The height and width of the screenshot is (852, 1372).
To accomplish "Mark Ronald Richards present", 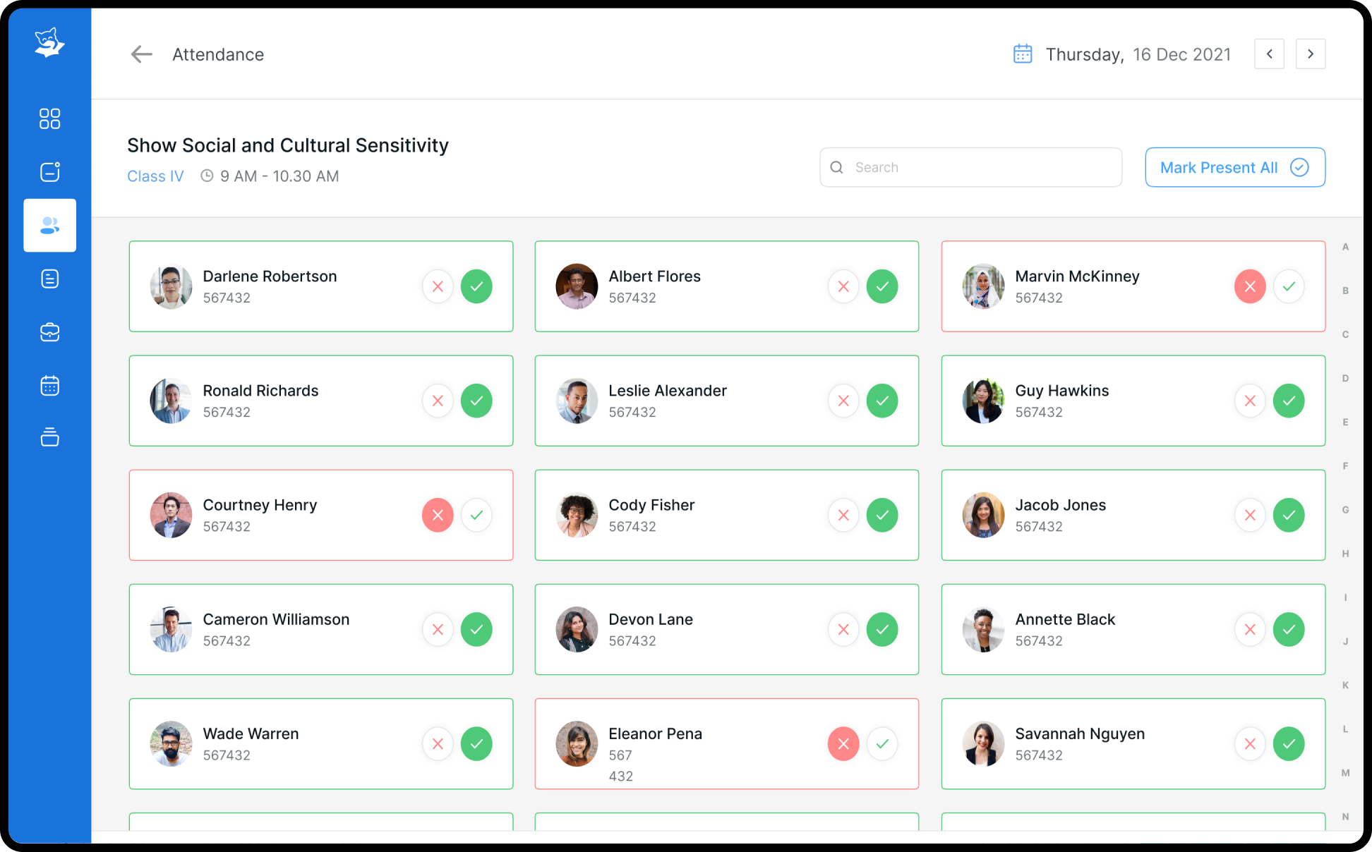I will tap(476, 401).
